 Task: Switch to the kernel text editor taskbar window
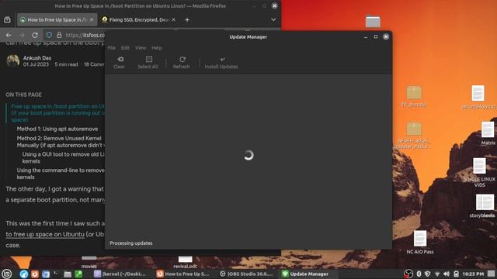(x=120, y=274)
